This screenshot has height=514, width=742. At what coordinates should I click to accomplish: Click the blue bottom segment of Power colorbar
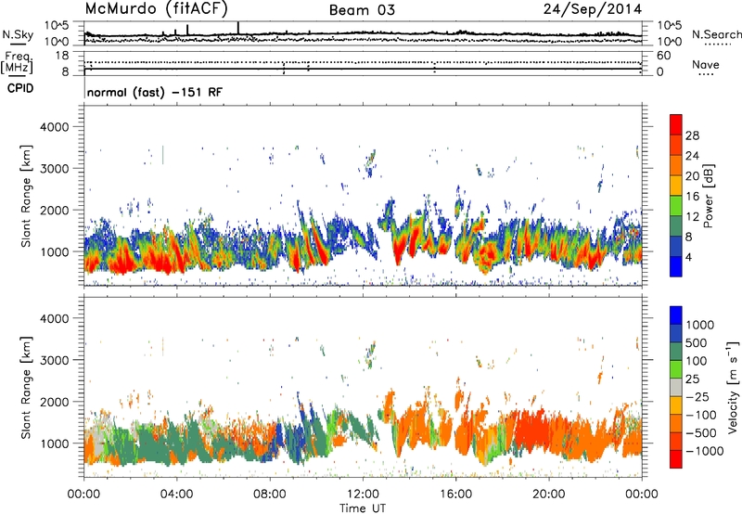click(676, 266)
